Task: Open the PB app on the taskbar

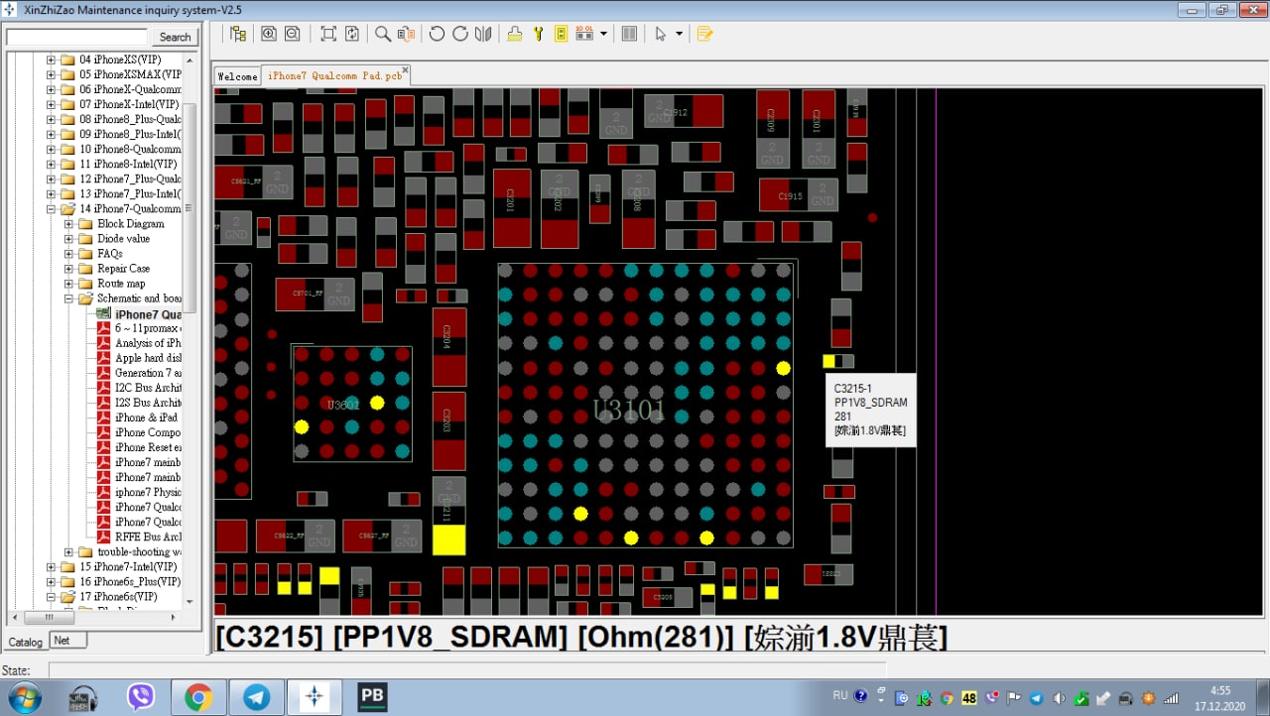Action: tap(372, 697)
